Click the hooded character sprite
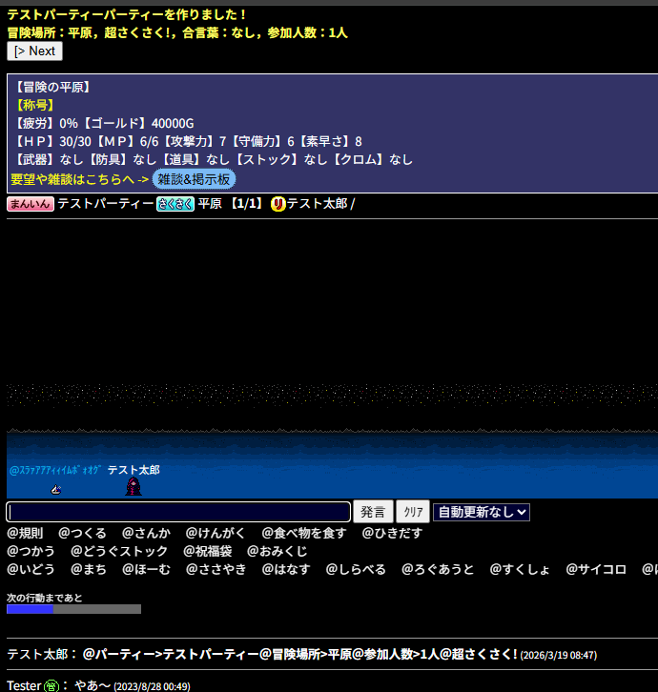Image resolution: width=658 pixels, height=692 pixels. [x=134, y=486]
